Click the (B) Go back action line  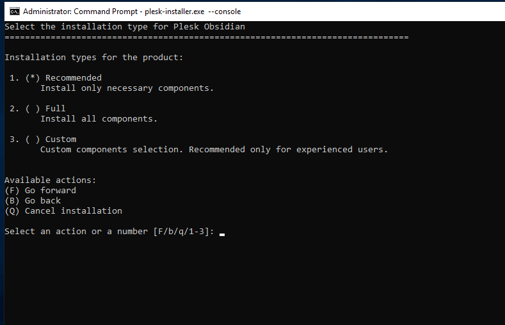[33, 201]
